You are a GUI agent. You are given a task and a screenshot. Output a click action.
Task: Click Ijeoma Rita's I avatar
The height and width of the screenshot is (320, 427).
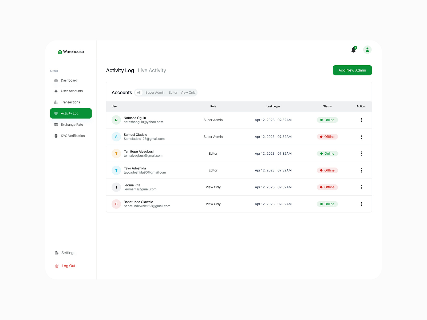[116, 187]
